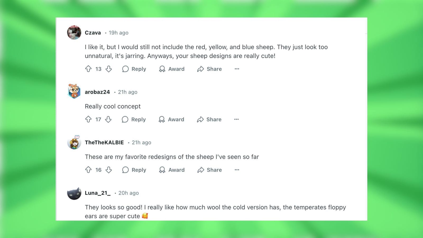Image resolution: width=423 pixels, height=238 pixels.
Task: Open the overflow menu on TheTheKALBIE's comment
Action: [x=237, y=170]
